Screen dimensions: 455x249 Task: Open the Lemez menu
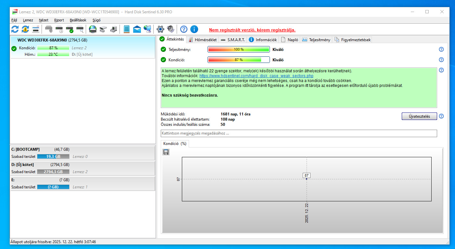[x=28, y=20]
